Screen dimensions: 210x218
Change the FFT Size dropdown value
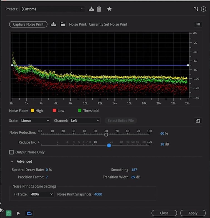pos(41,194)
